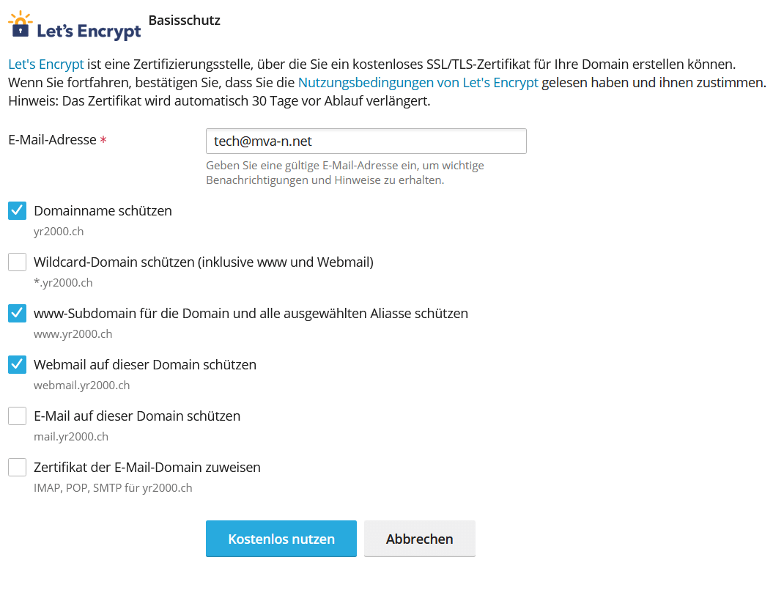This screenshot has width=784, height=590.
Task: Click the IMAP, POP, SMTP hint text
Action: (113, 488)
